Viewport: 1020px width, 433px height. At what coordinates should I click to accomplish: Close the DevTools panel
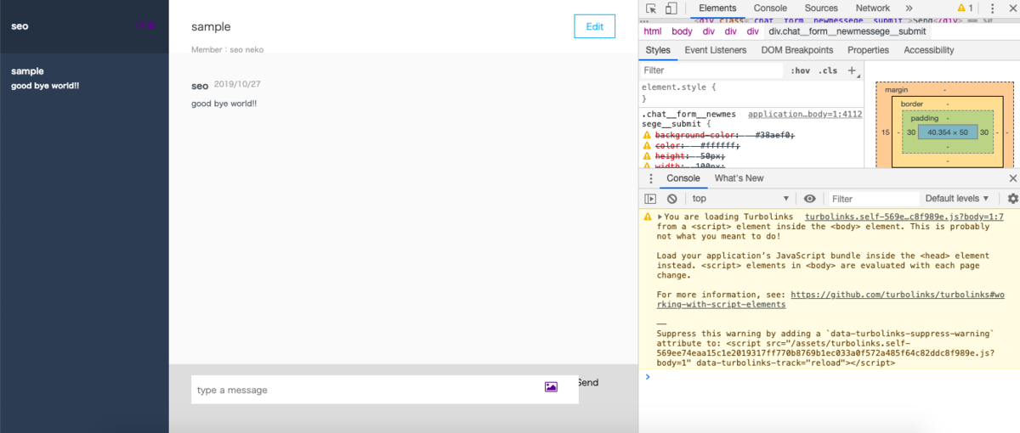1011,8
